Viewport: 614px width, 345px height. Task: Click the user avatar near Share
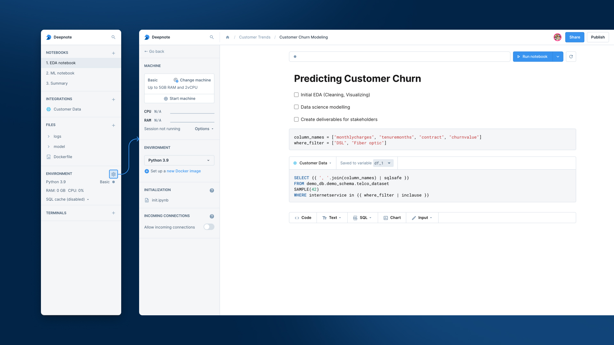click(x=557, y=37)
